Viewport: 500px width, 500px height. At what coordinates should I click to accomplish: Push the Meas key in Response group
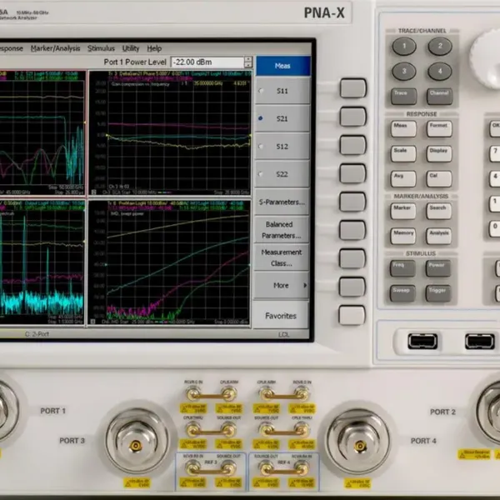pyautogui.click(x=403, y=129)
